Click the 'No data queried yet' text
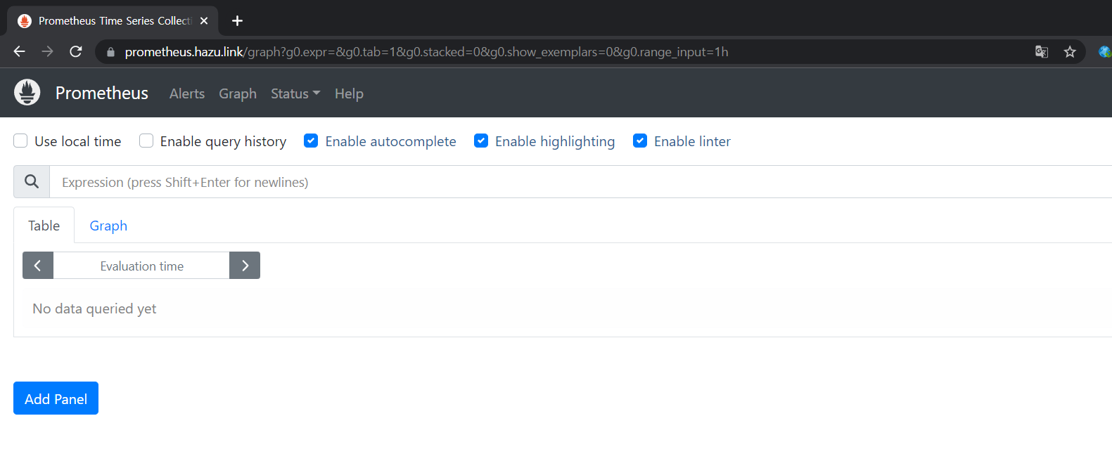 (94, 308)
